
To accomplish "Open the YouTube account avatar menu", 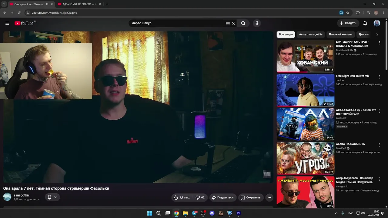I will pos(377,23).
